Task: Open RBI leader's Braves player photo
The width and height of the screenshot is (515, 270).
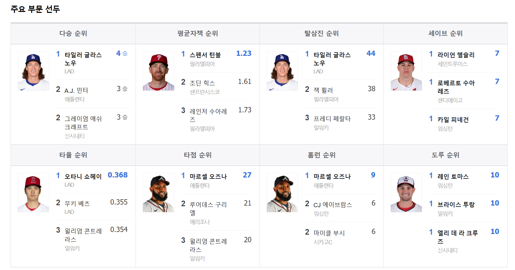Action: point(158,192)
